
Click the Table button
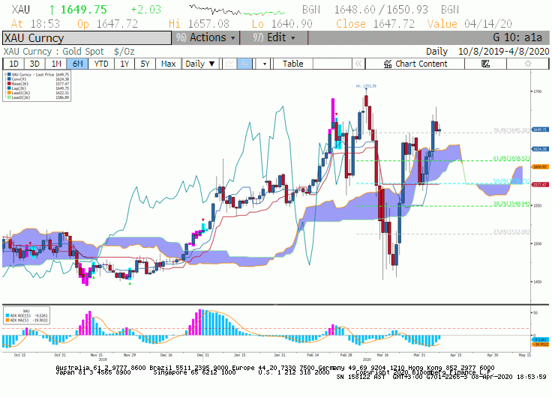click(x=292, y=64)
